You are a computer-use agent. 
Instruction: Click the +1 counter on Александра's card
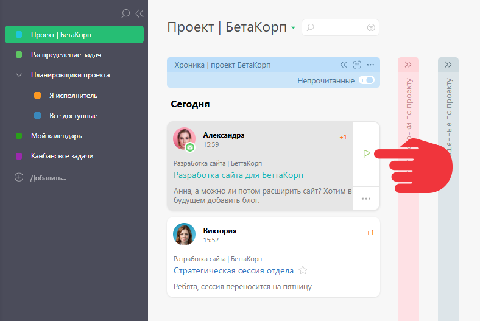(343, 137)
